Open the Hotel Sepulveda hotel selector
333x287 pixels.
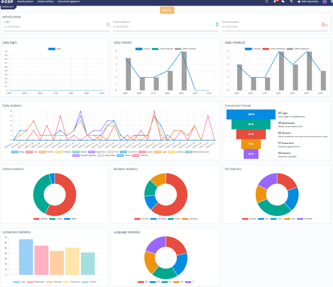click(x=308, y=2)
